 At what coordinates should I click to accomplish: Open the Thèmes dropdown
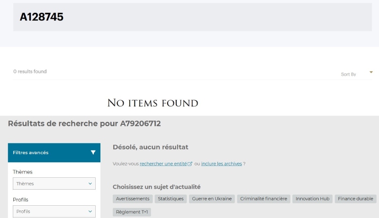click(x=54, y=183)
